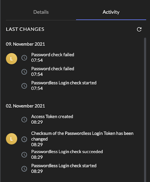
Task: Switch to the Details tab
Action: point(41,12)
